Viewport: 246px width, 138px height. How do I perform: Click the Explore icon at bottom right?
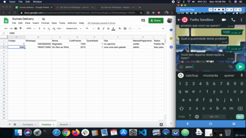161,125
